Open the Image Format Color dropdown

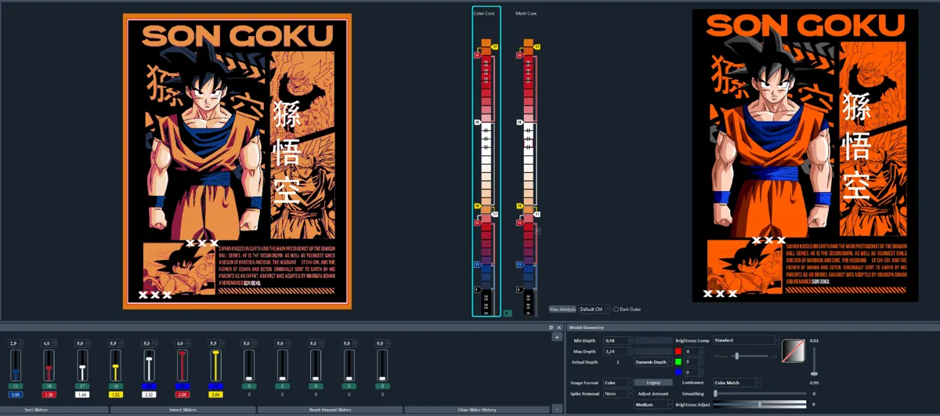click(x=616, y=382)
